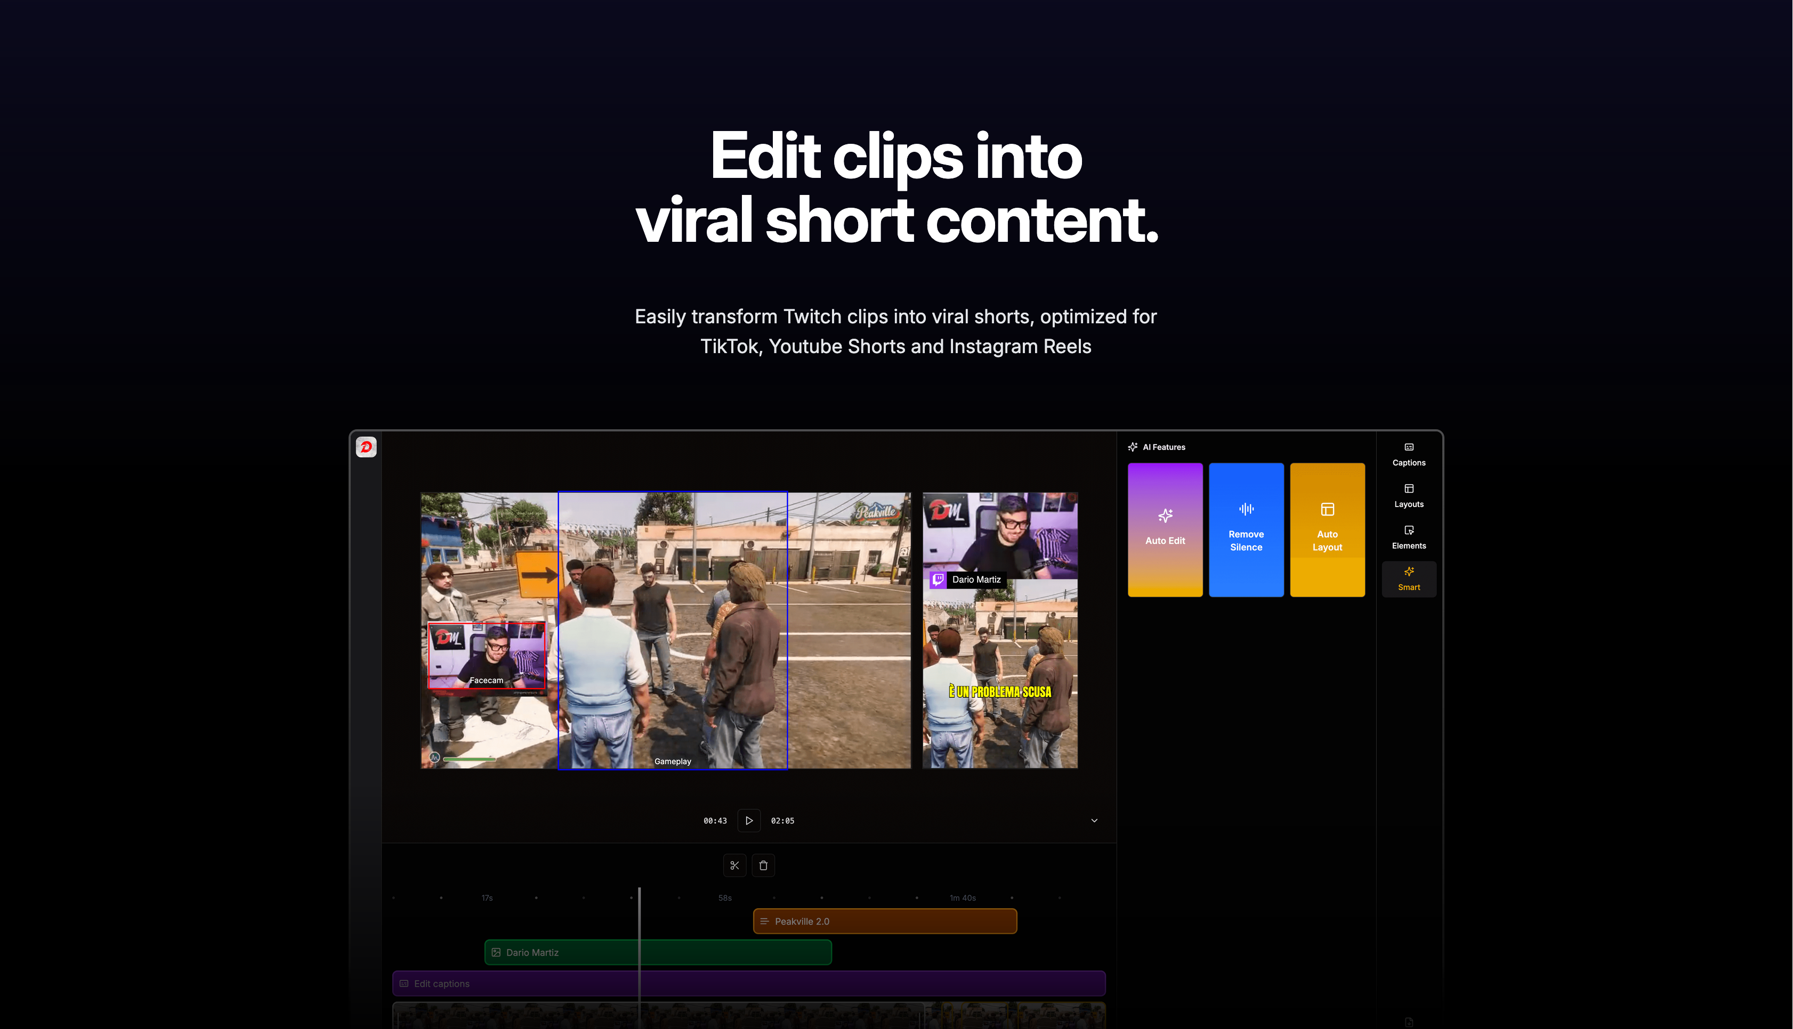
Task: Select the Facecam crop region
Action: (487, 655)
